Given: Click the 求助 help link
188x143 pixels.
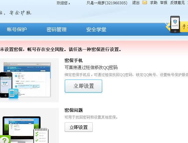Looking at the screenshot, I should pyautogui.click(x=154, y=3).
